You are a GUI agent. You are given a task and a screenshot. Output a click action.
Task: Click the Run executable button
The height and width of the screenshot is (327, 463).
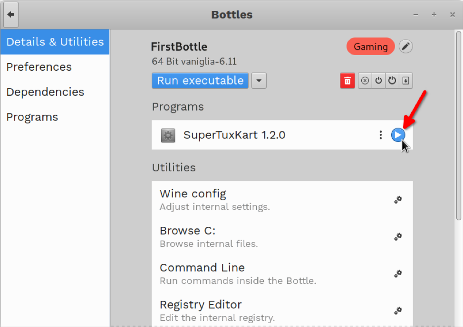click(200, 81)
